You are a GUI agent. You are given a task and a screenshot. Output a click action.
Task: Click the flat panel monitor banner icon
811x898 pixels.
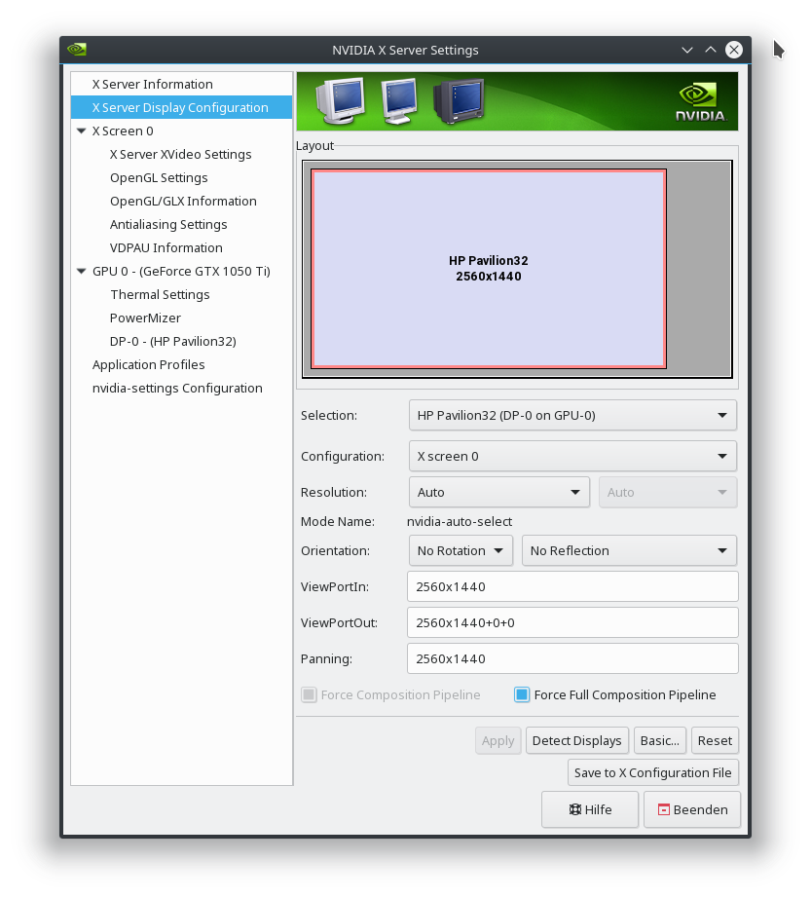coord(399,100)
